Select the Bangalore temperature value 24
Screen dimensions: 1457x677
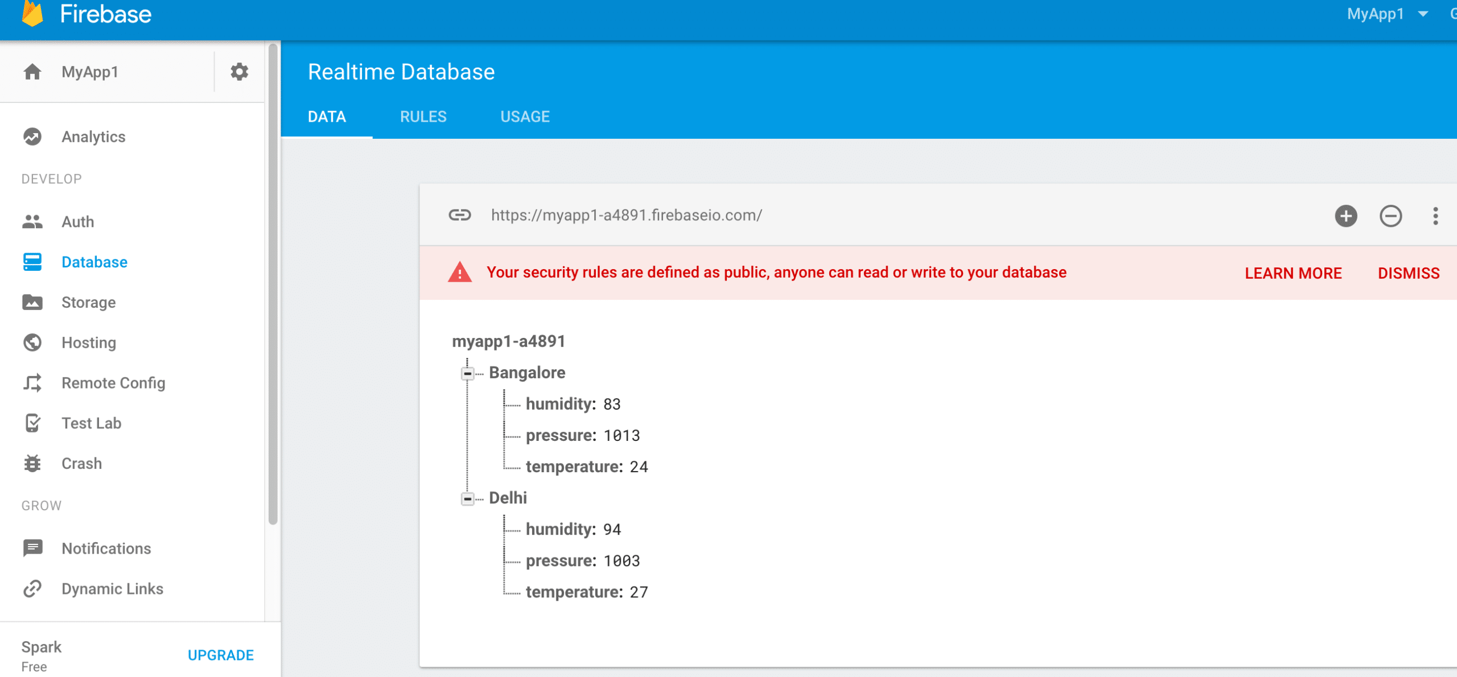(639, 467)
